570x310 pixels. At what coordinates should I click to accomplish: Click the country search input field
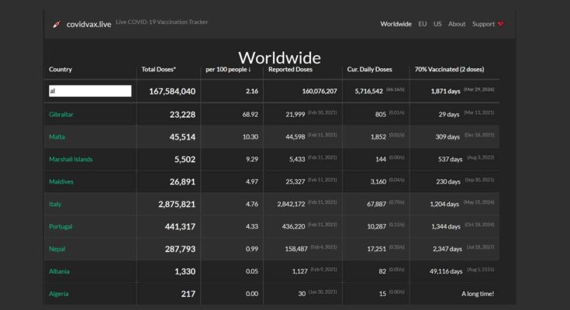coord(90,91)
